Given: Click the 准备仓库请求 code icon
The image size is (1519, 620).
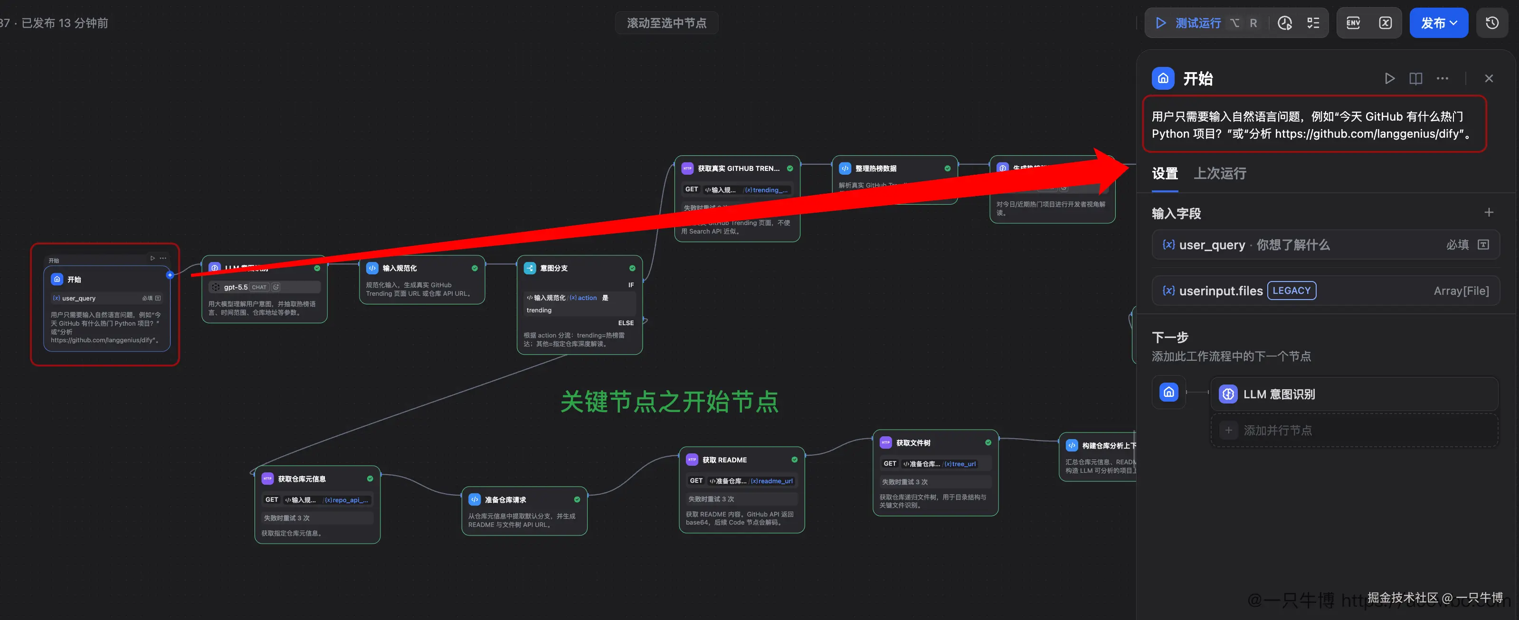Looking at the screenshot, I should pyautogui.click(x=474, y=499).
